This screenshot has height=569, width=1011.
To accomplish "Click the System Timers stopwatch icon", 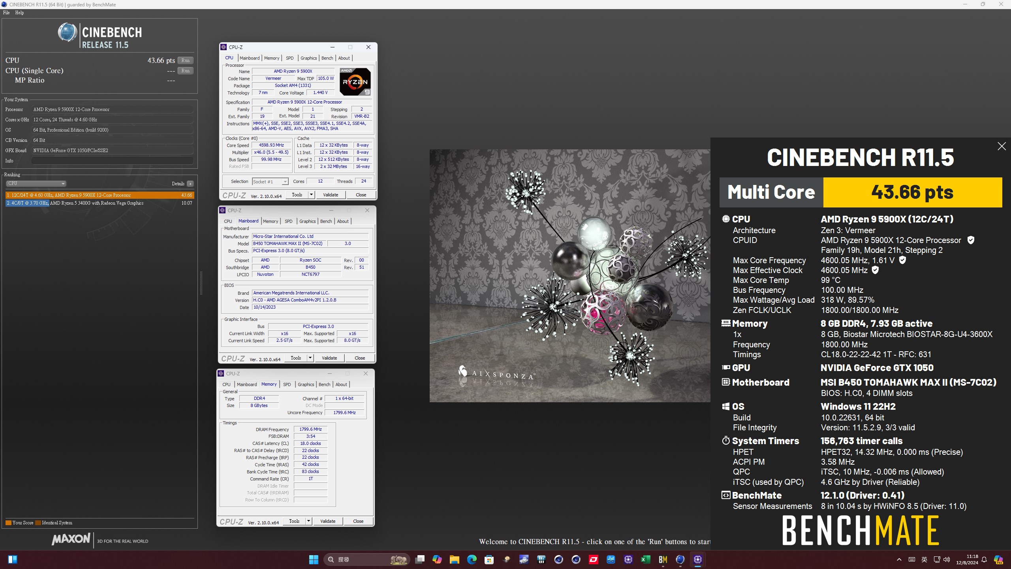I will 726,441.
